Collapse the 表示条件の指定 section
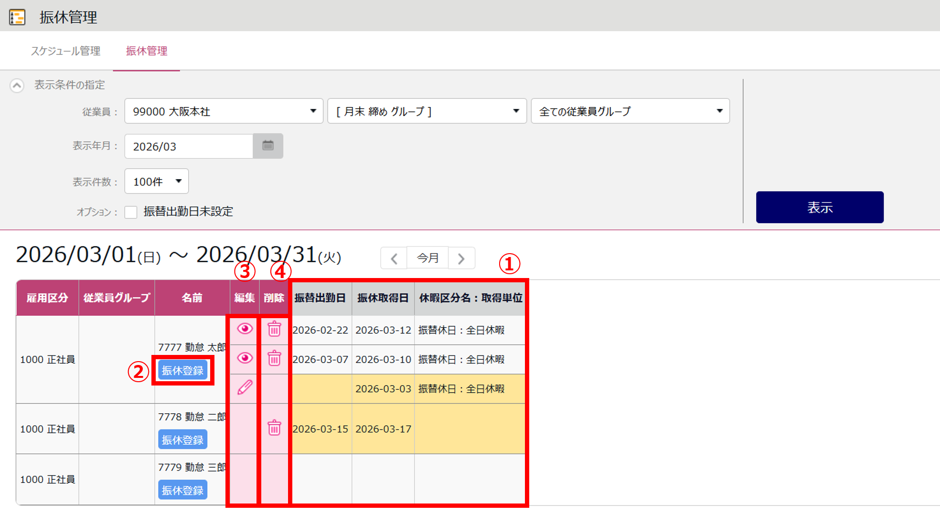 pyautogui.click(x=17, y=86)
